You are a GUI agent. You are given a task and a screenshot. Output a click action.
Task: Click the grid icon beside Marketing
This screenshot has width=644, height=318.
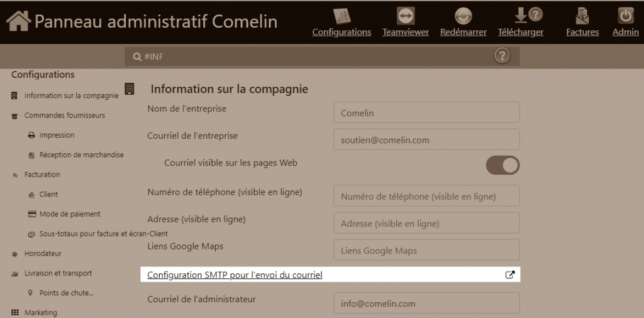[15, 312]
